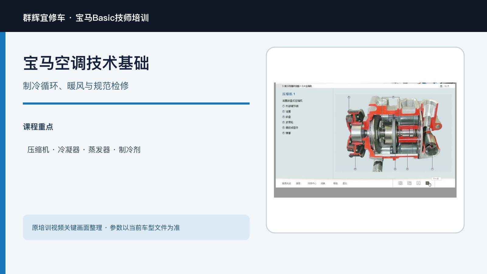Click the replay/refresh icon in the viewer toolbar
Image resolution: width=487 pixels, height=274 pixels.
[409, 183]
